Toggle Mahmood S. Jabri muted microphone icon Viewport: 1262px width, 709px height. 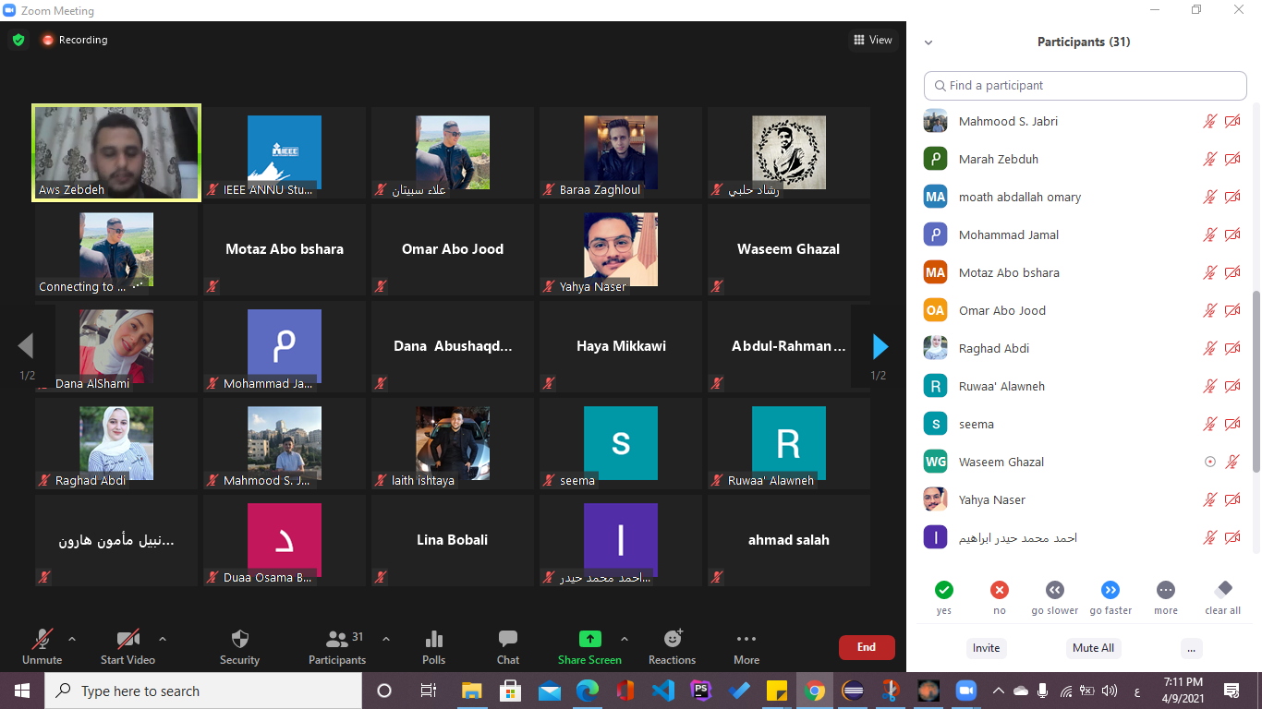coord(1210,121)
